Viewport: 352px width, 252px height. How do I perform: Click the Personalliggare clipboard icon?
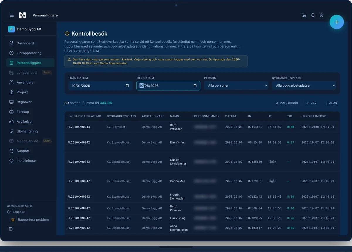click(11, 63)
